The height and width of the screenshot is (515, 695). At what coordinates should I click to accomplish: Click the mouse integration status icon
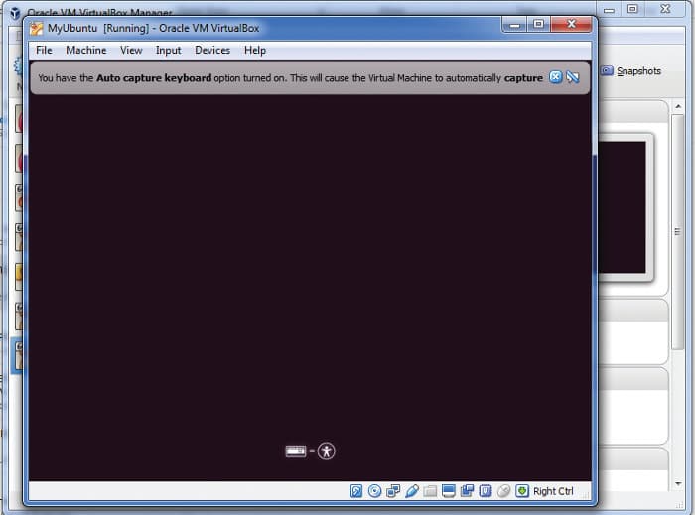[503, 491]
